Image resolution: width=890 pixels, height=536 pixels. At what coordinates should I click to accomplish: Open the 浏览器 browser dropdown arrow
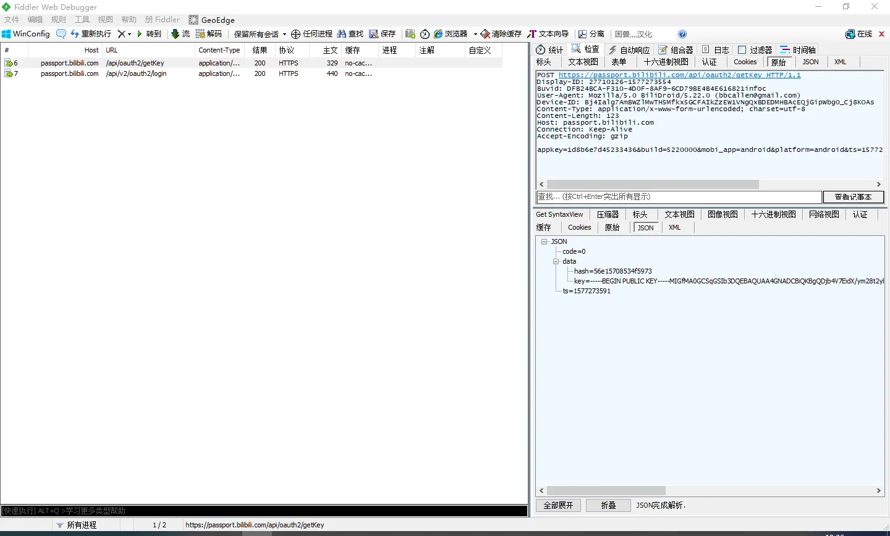click(475, 34)
